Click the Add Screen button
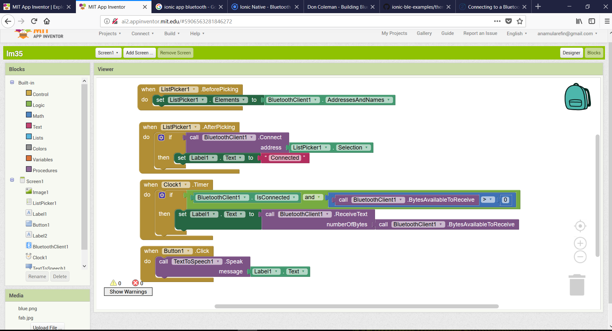612x331 pixels. point(140,53)
